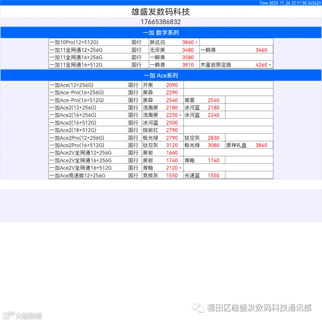Click the 熔岩红 price 2790
The height and width of the screenshot is (322, 322).
point(172,130)
